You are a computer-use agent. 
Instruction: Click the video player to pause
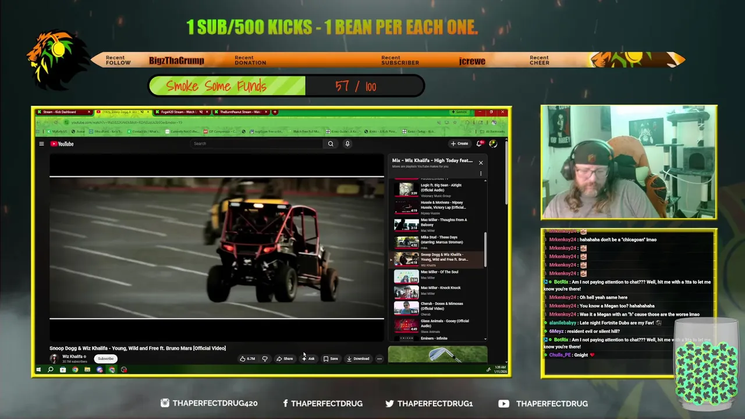point(217,247)
